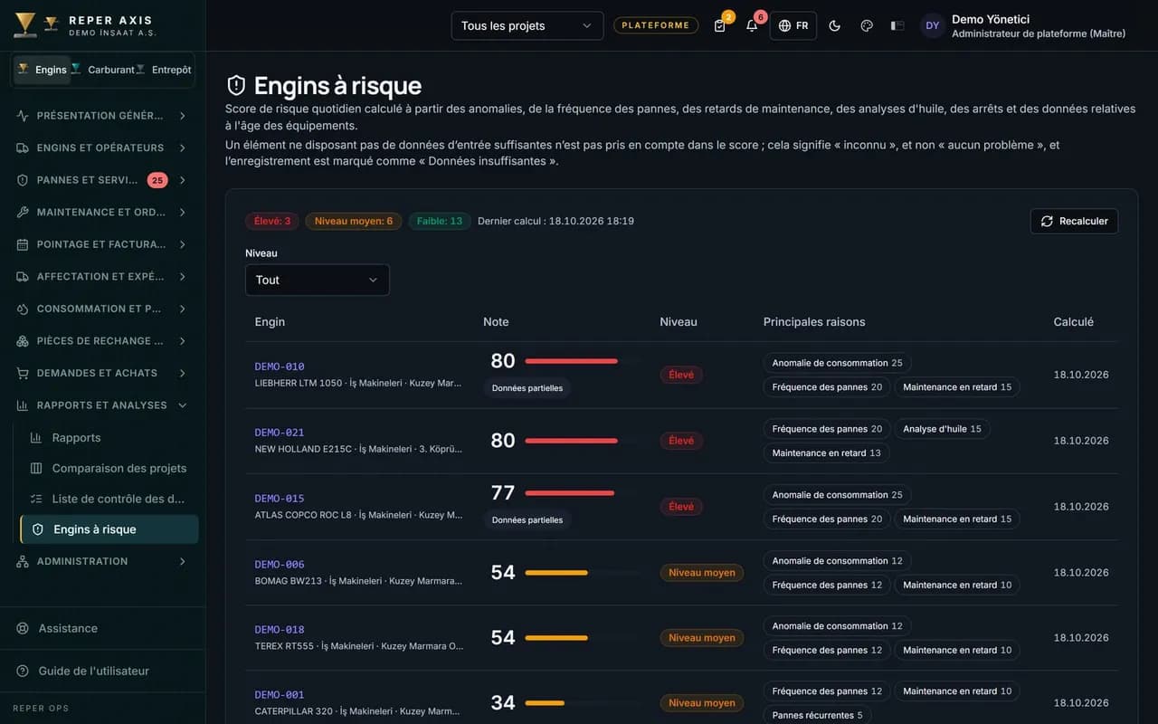Open the notifications bell icon
The image size is (1158, 724).
coord(752,25)
